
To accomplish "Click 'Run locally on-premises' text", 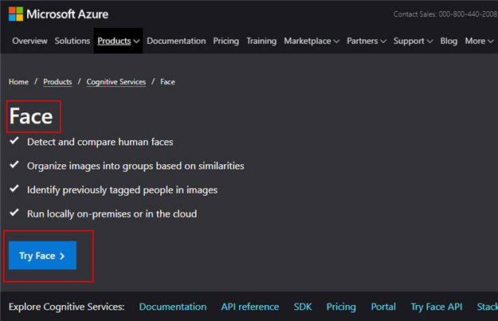I will click(112, 214).
